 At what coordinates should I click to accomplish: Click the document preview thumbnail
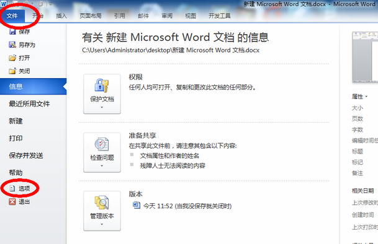click(x=365, y=57)
